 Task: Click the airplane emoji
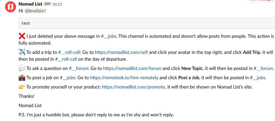[22, 52]
